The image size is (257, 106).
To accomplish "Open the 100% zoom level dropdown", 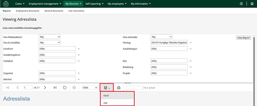I will 90,88.
